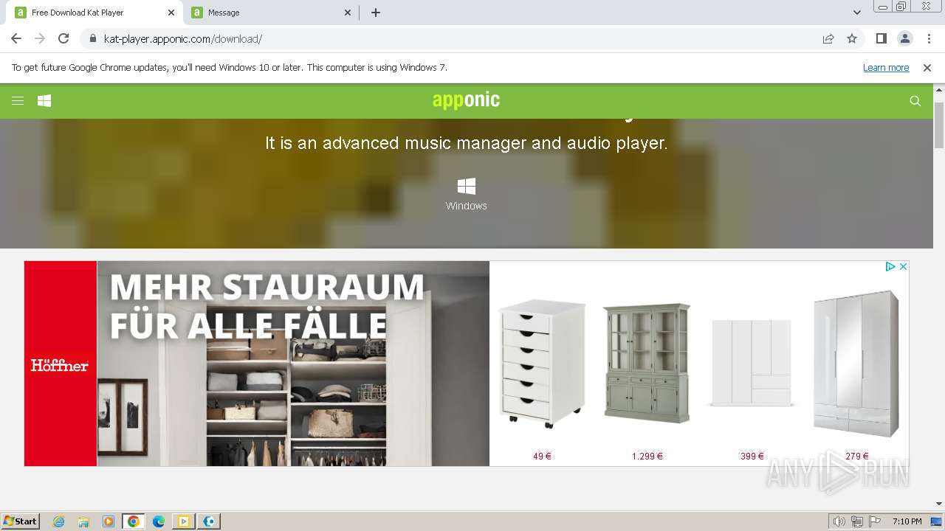The height and width of the screenshot is (531, 945).
Task: Open the Chrome profile avatar
Action: pos(904,38)
